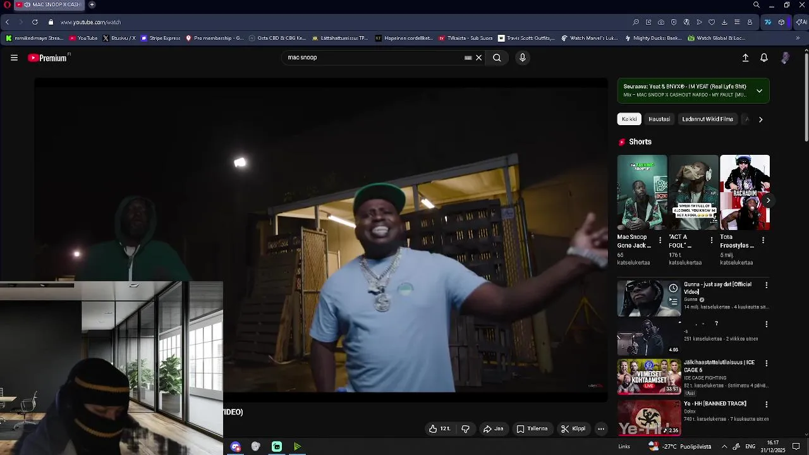Click the YouTube search magnifier button
Screen dimensions: 809x455
tap(497, 58)
